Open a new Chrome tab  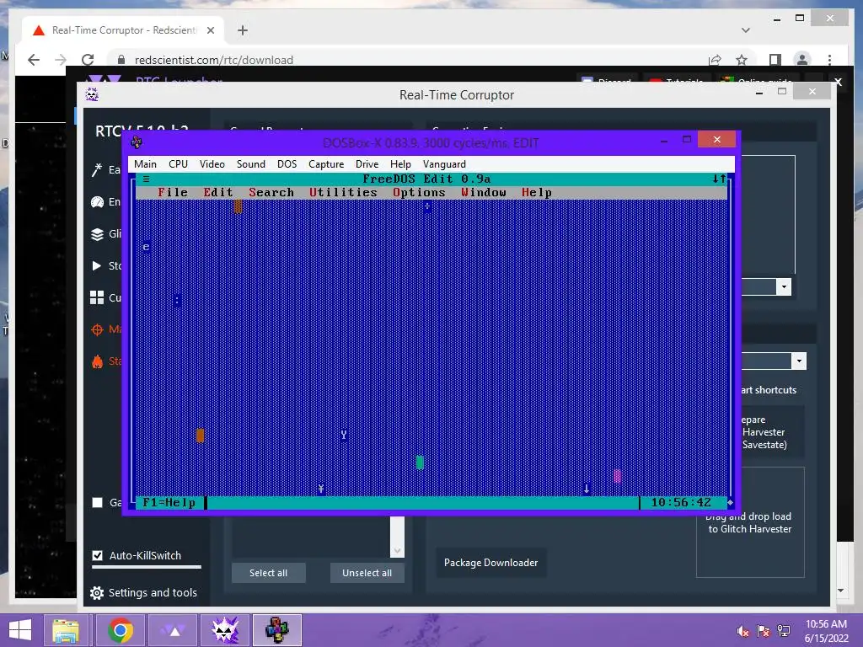pyautogui.click(x=242, y=30)
